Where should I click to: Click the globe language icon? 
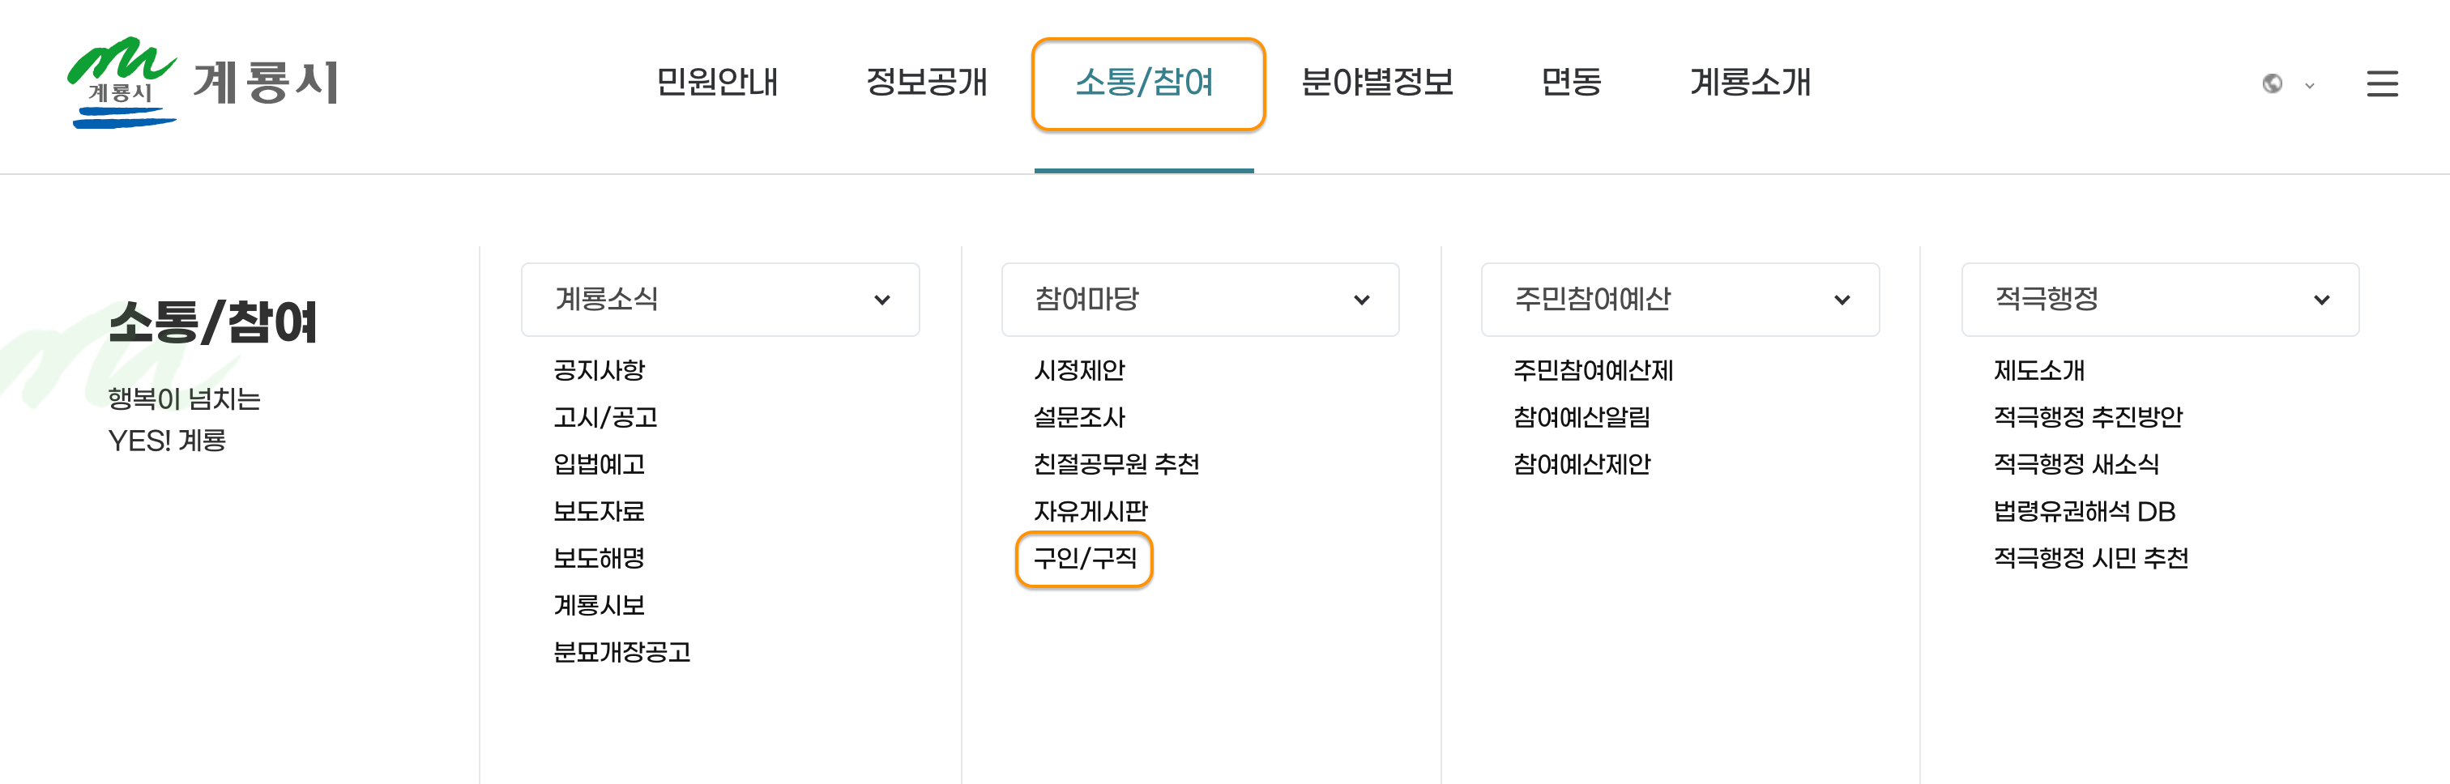click(x=2271, y=84)
